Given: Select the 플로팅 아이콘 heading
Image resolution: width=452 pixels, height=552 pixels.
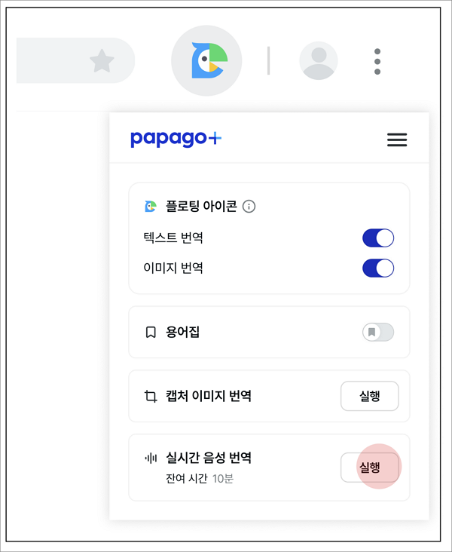Looking at the screenshot, I should tap(201, 207).
